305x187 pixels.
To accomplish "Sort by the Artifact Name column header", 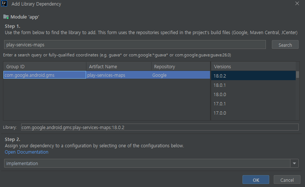I will coord(119,66).
